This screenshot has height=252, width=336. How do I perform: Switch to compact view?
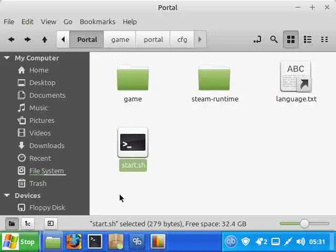pos(324,39)
